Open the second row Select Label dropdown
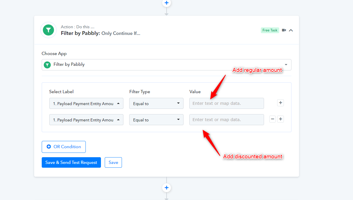Image resolution: width=353 pixels, height=200 pixels. point(86,120)
